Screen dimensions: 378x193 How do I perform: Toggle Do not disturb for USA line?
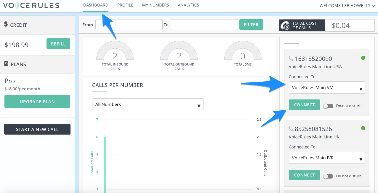tap(328, 106)
